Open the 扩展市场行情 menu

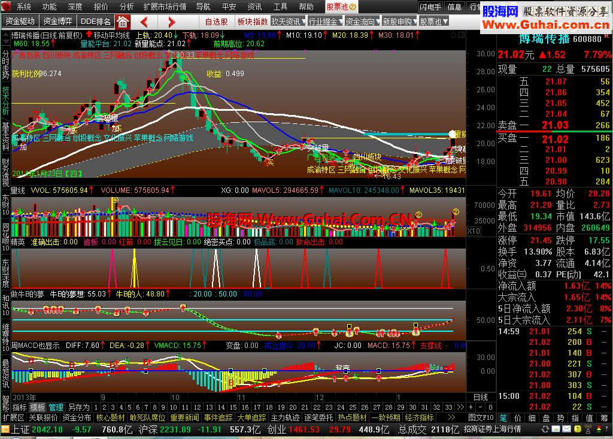165,7
